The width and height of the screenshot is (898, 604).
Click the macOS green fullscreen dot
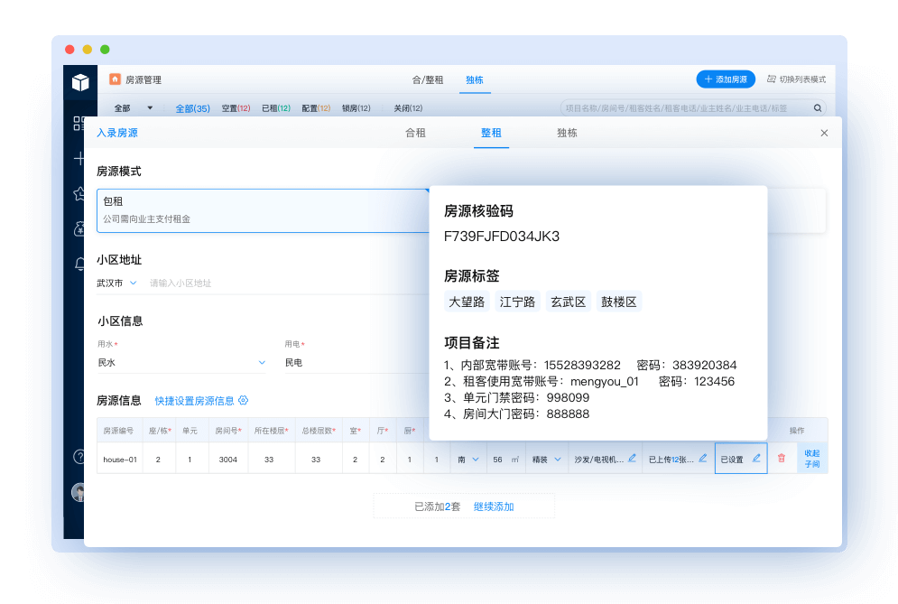pyautogui.click(x=105, y=50)
